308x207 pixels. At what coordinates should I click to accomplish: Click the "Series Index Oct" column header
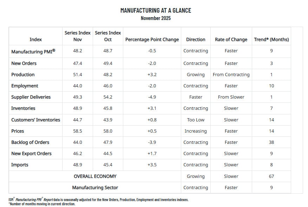[108, 36]
